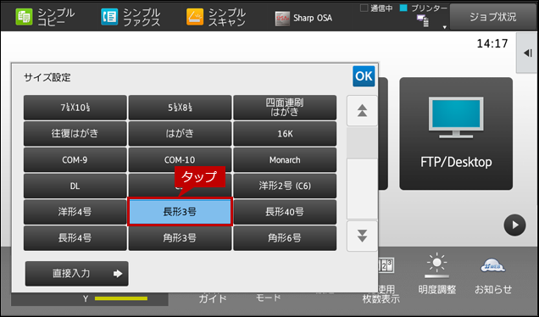539x317 pixels.
Task: Expand the printer status dropdown arrow
Action: [444, 27]
